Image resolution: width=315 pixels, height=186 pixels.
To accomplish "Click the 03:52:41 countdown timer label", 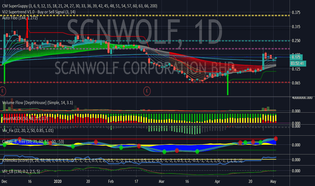I will pos(298,64).
